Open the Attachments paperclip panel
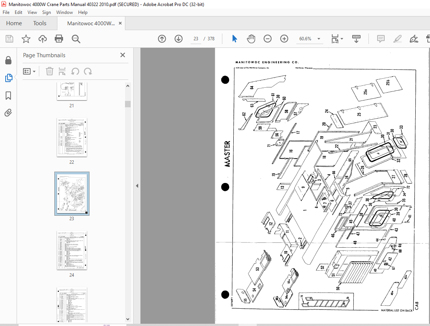430x326 pixels. click(9, 113)
